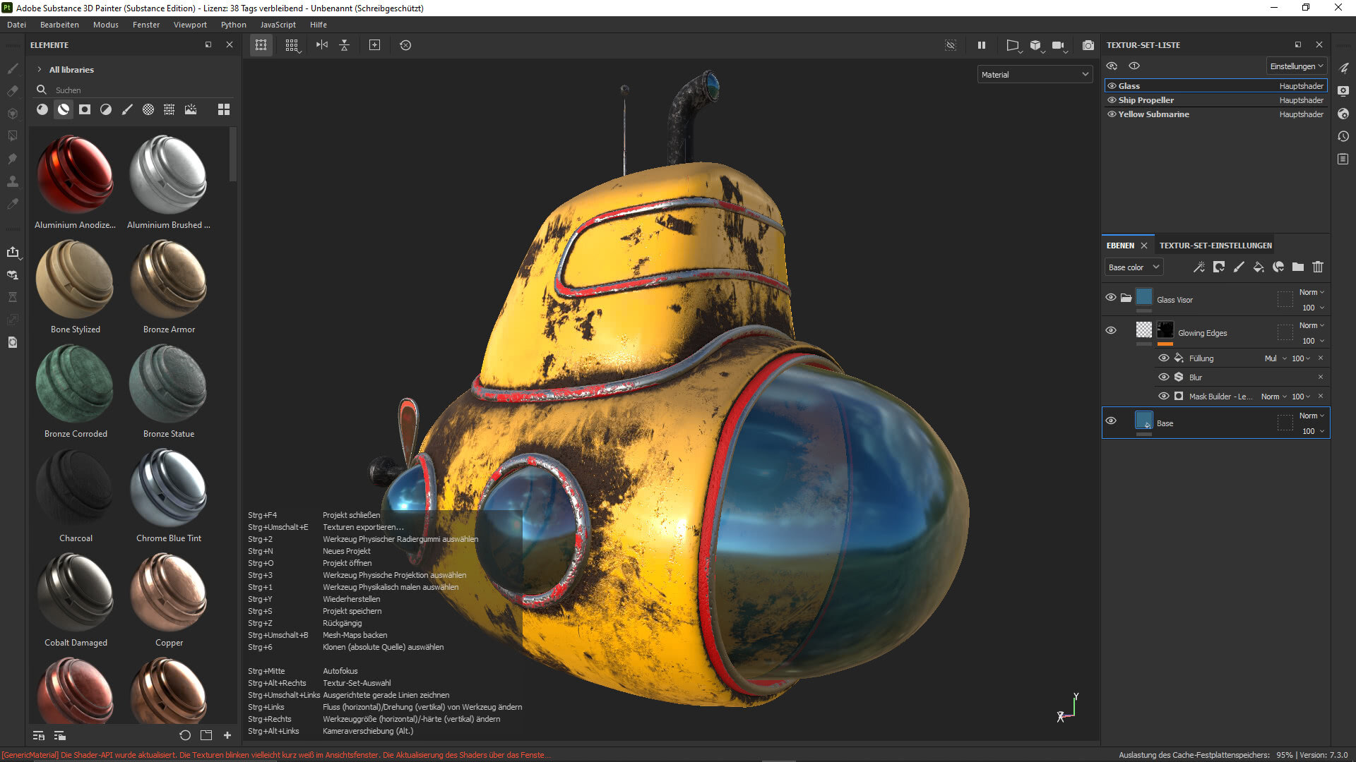Add a new folder layer group
Screen dimensions: 1356x762
(x=1297, y=267)
